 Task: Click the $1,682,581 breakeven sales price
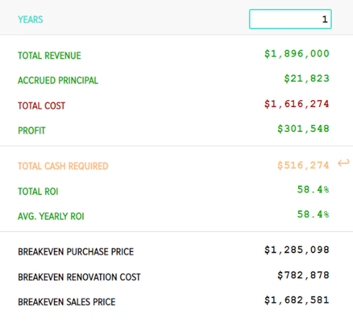coord(296,300)
